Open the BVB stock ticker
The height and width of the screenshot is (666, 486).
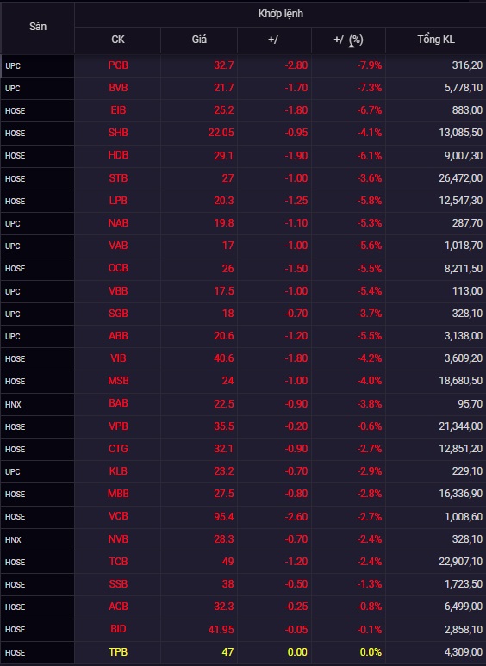(118, 88)
